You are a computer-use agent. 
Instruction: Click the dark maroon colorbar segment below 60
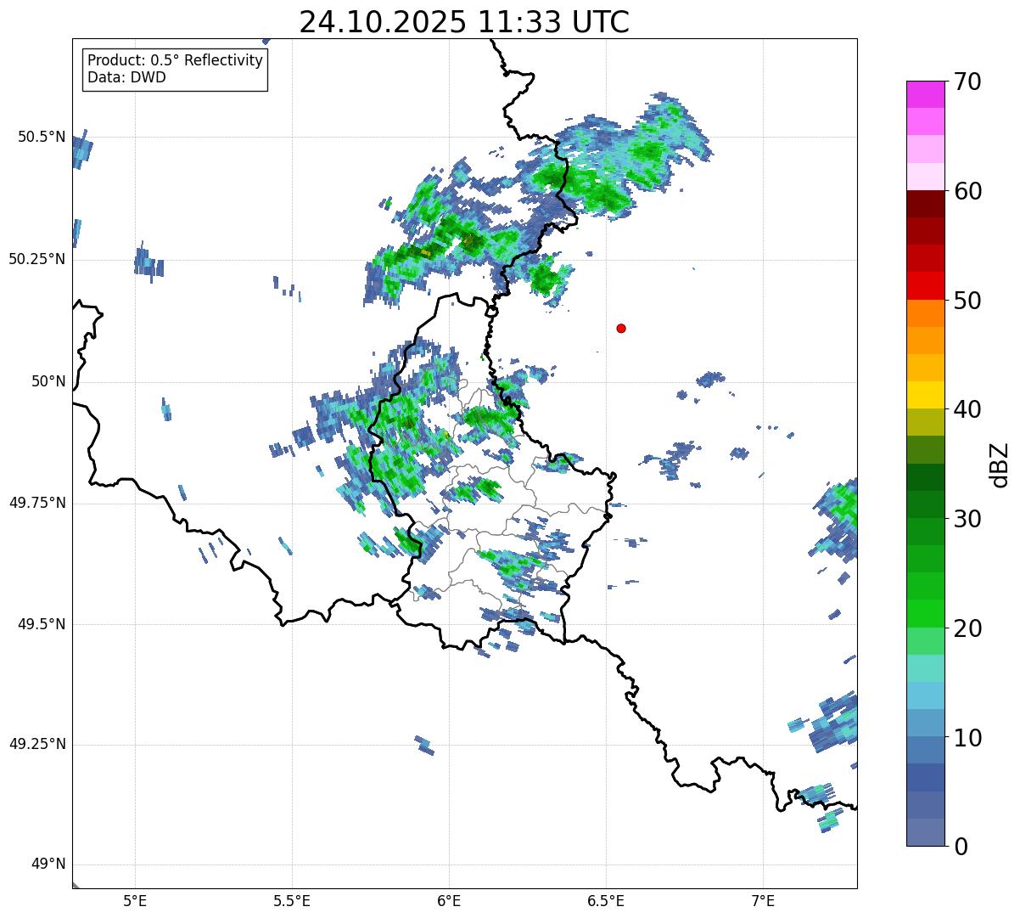click(925, 204)
